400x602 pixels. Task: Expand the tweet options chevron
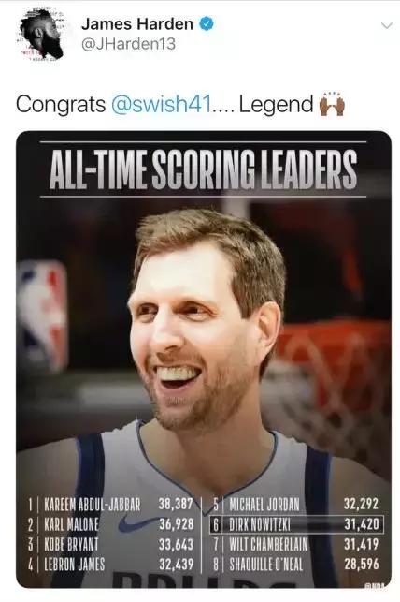[x=387, y=26]
